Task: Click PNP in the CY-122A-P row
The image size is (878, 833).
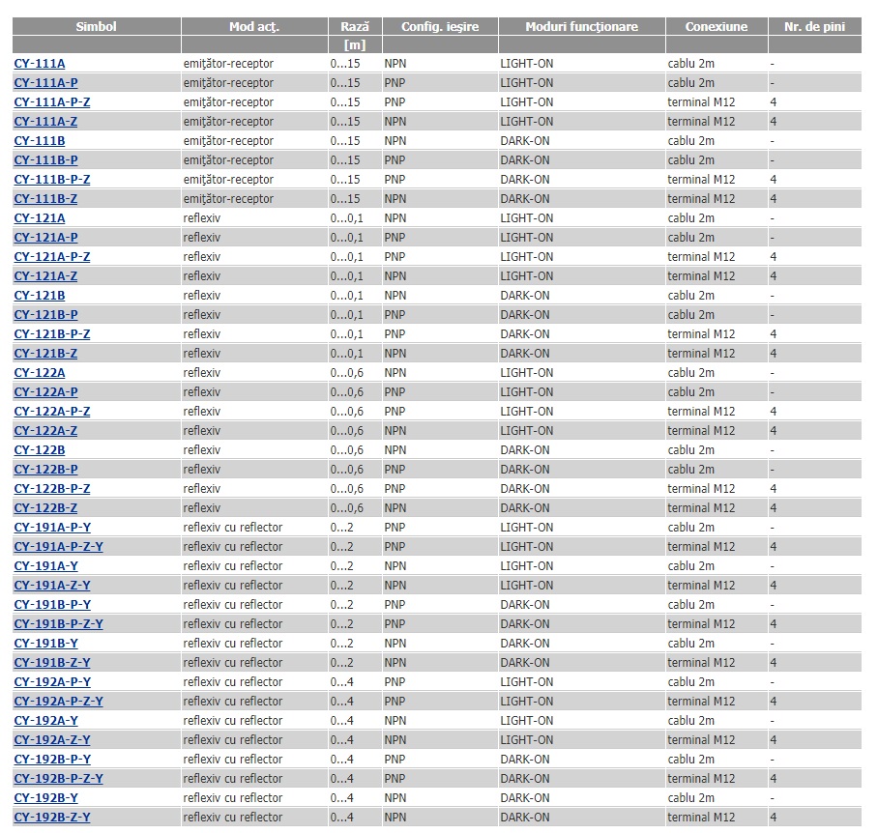Action: click(395, 392)
